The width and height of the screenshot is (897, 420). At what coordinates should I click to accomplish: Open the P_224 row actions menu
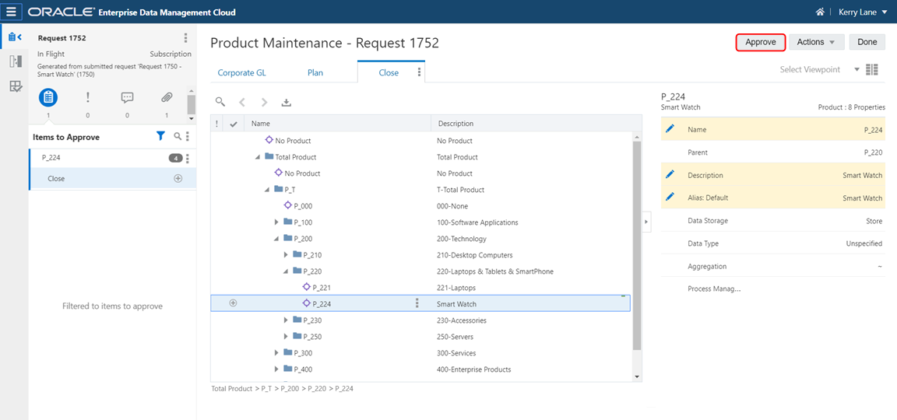coord(417,303)
